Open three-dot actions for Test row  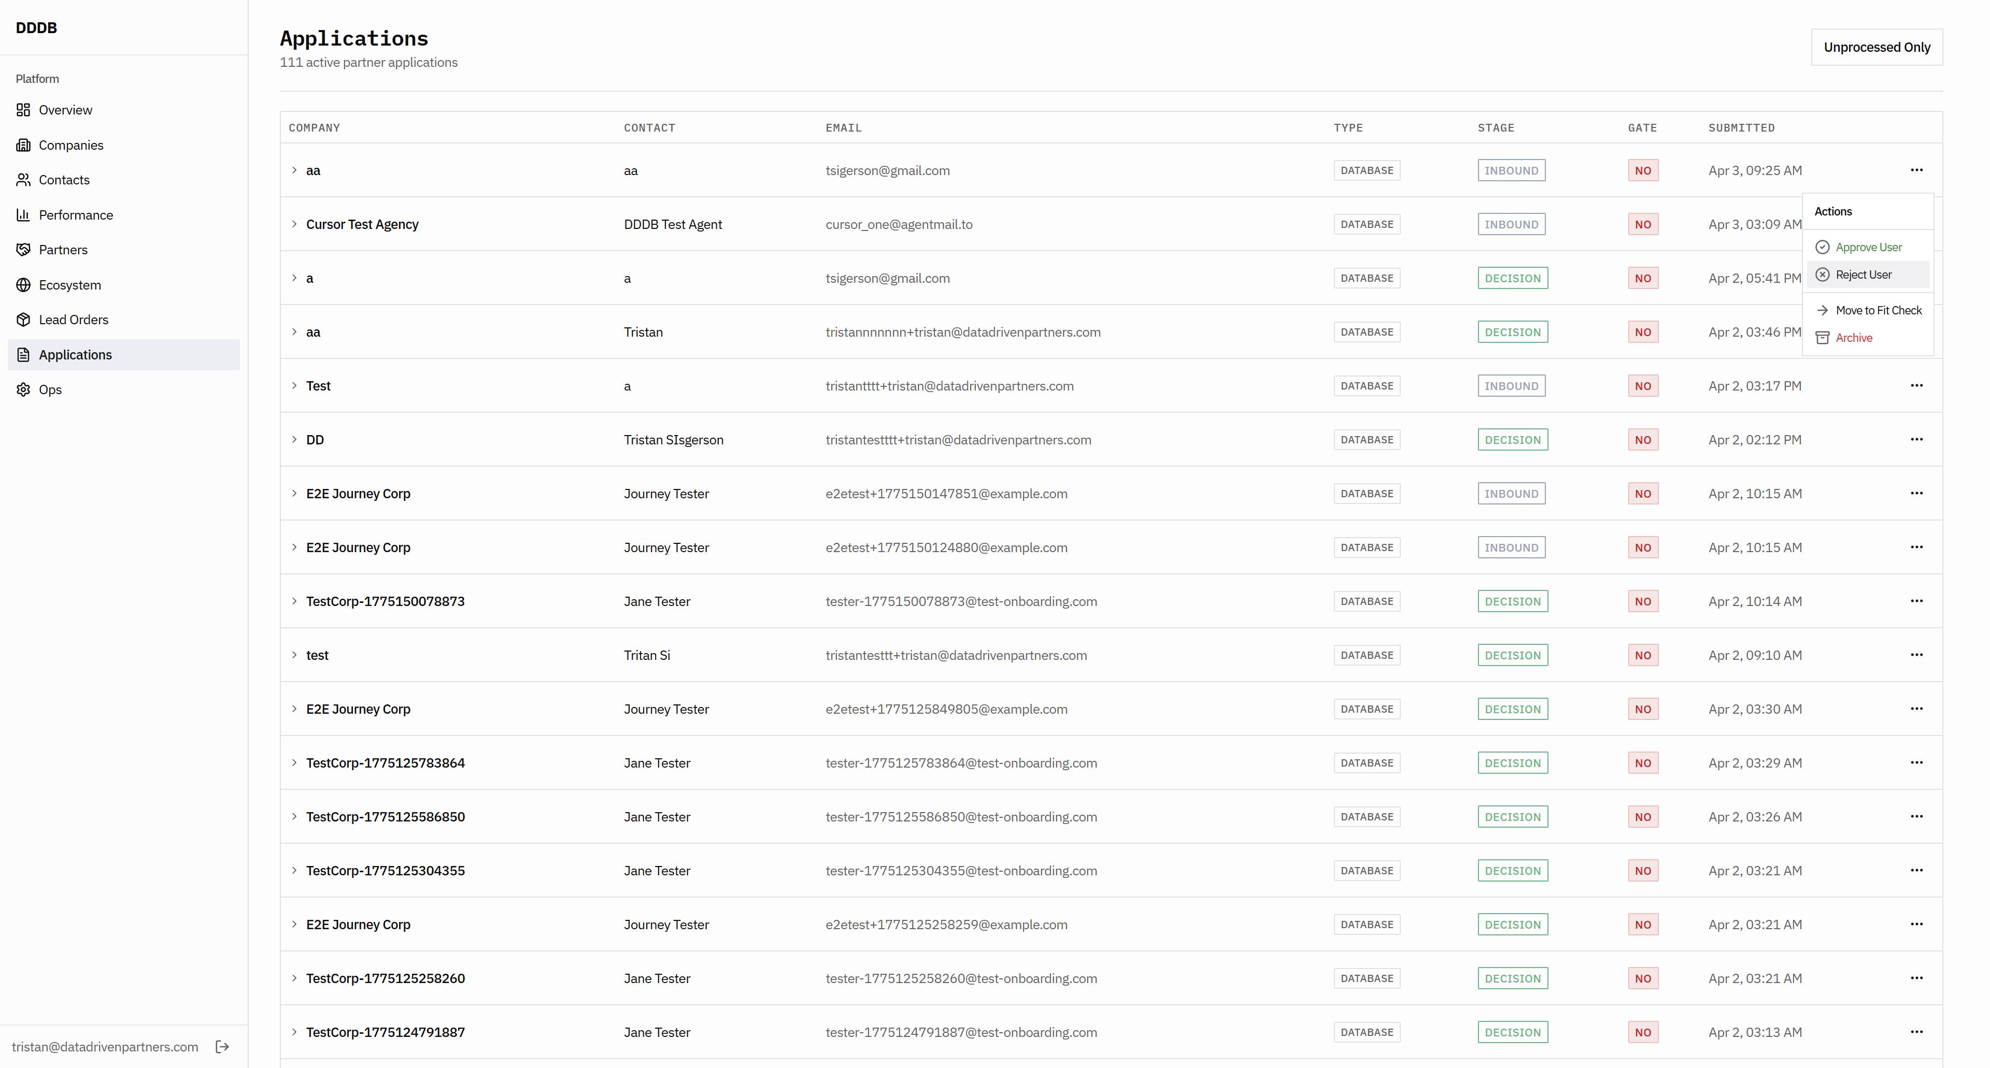click(1916, 385)
